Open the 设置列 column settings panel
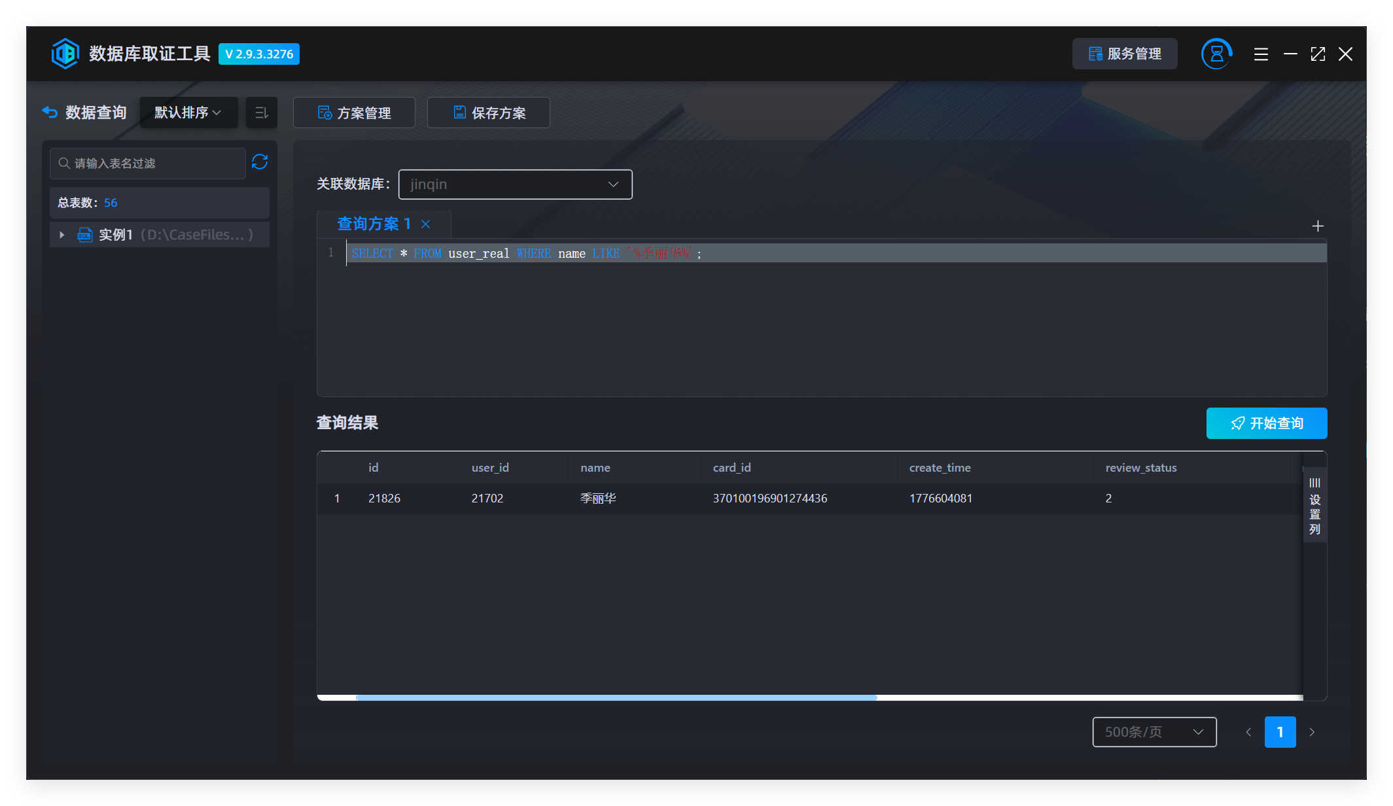 click(1314, 506)
